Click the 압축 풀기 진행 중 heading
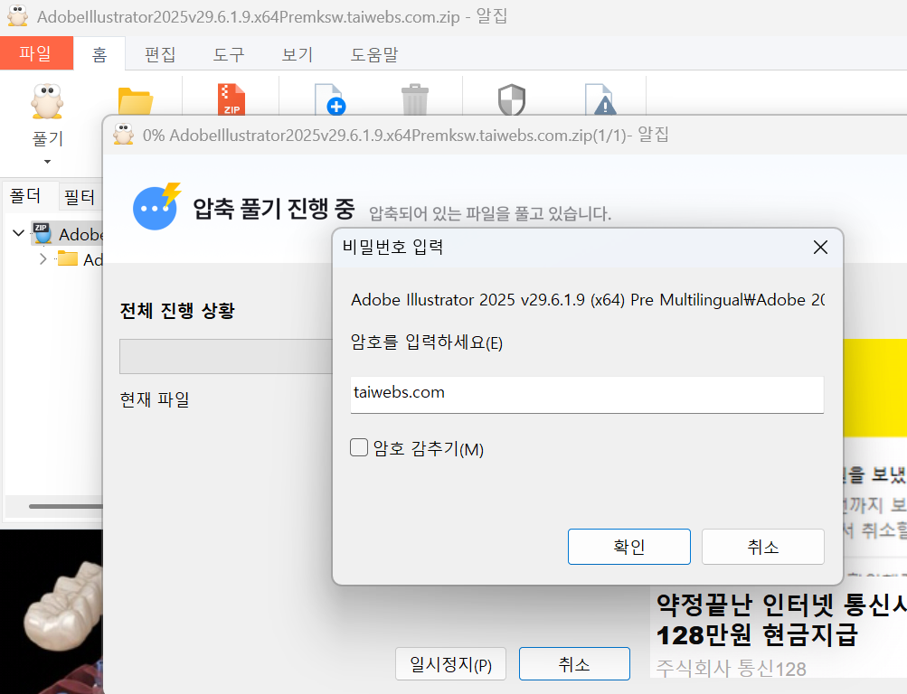The width and height of the screenshot is (907, 694). point(274,209)
